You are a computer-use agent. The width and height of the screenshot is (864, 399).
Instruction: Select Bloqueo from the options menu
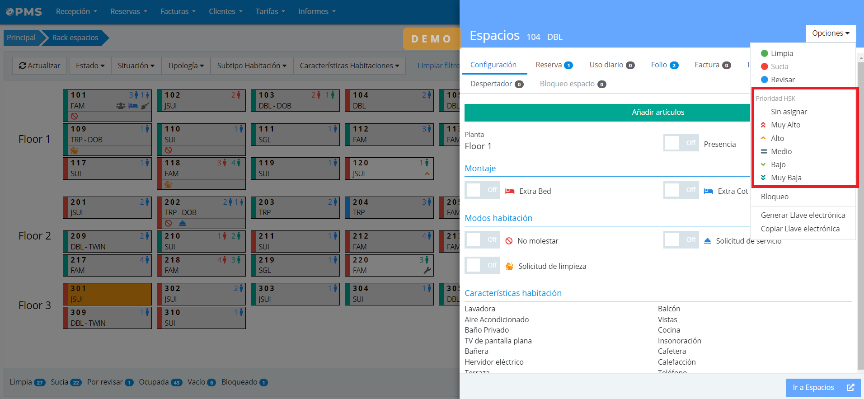coord(775,197)
